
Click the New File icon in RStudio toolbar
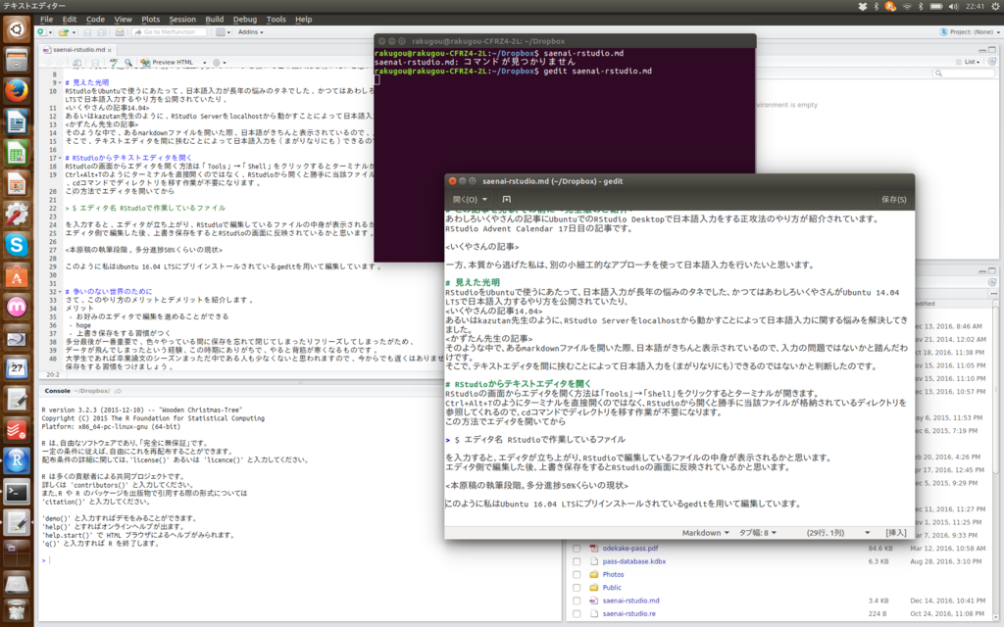pyautogui.click(x=41, y=32)
